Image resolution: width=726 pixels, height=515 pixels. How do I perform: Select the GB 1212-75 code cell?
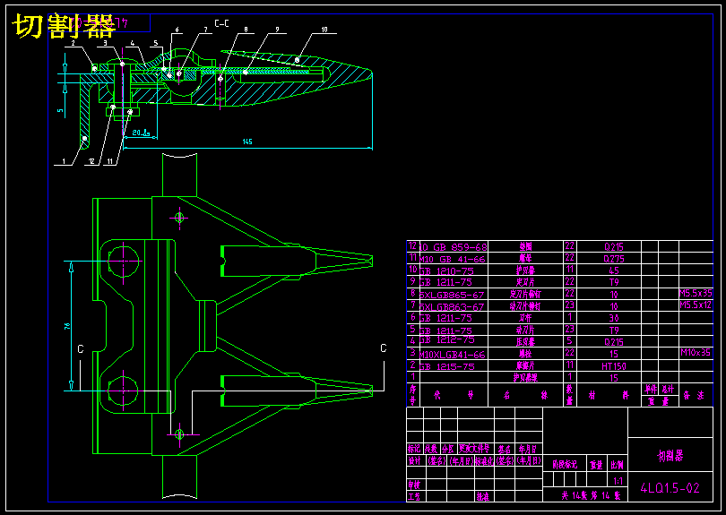447,340
